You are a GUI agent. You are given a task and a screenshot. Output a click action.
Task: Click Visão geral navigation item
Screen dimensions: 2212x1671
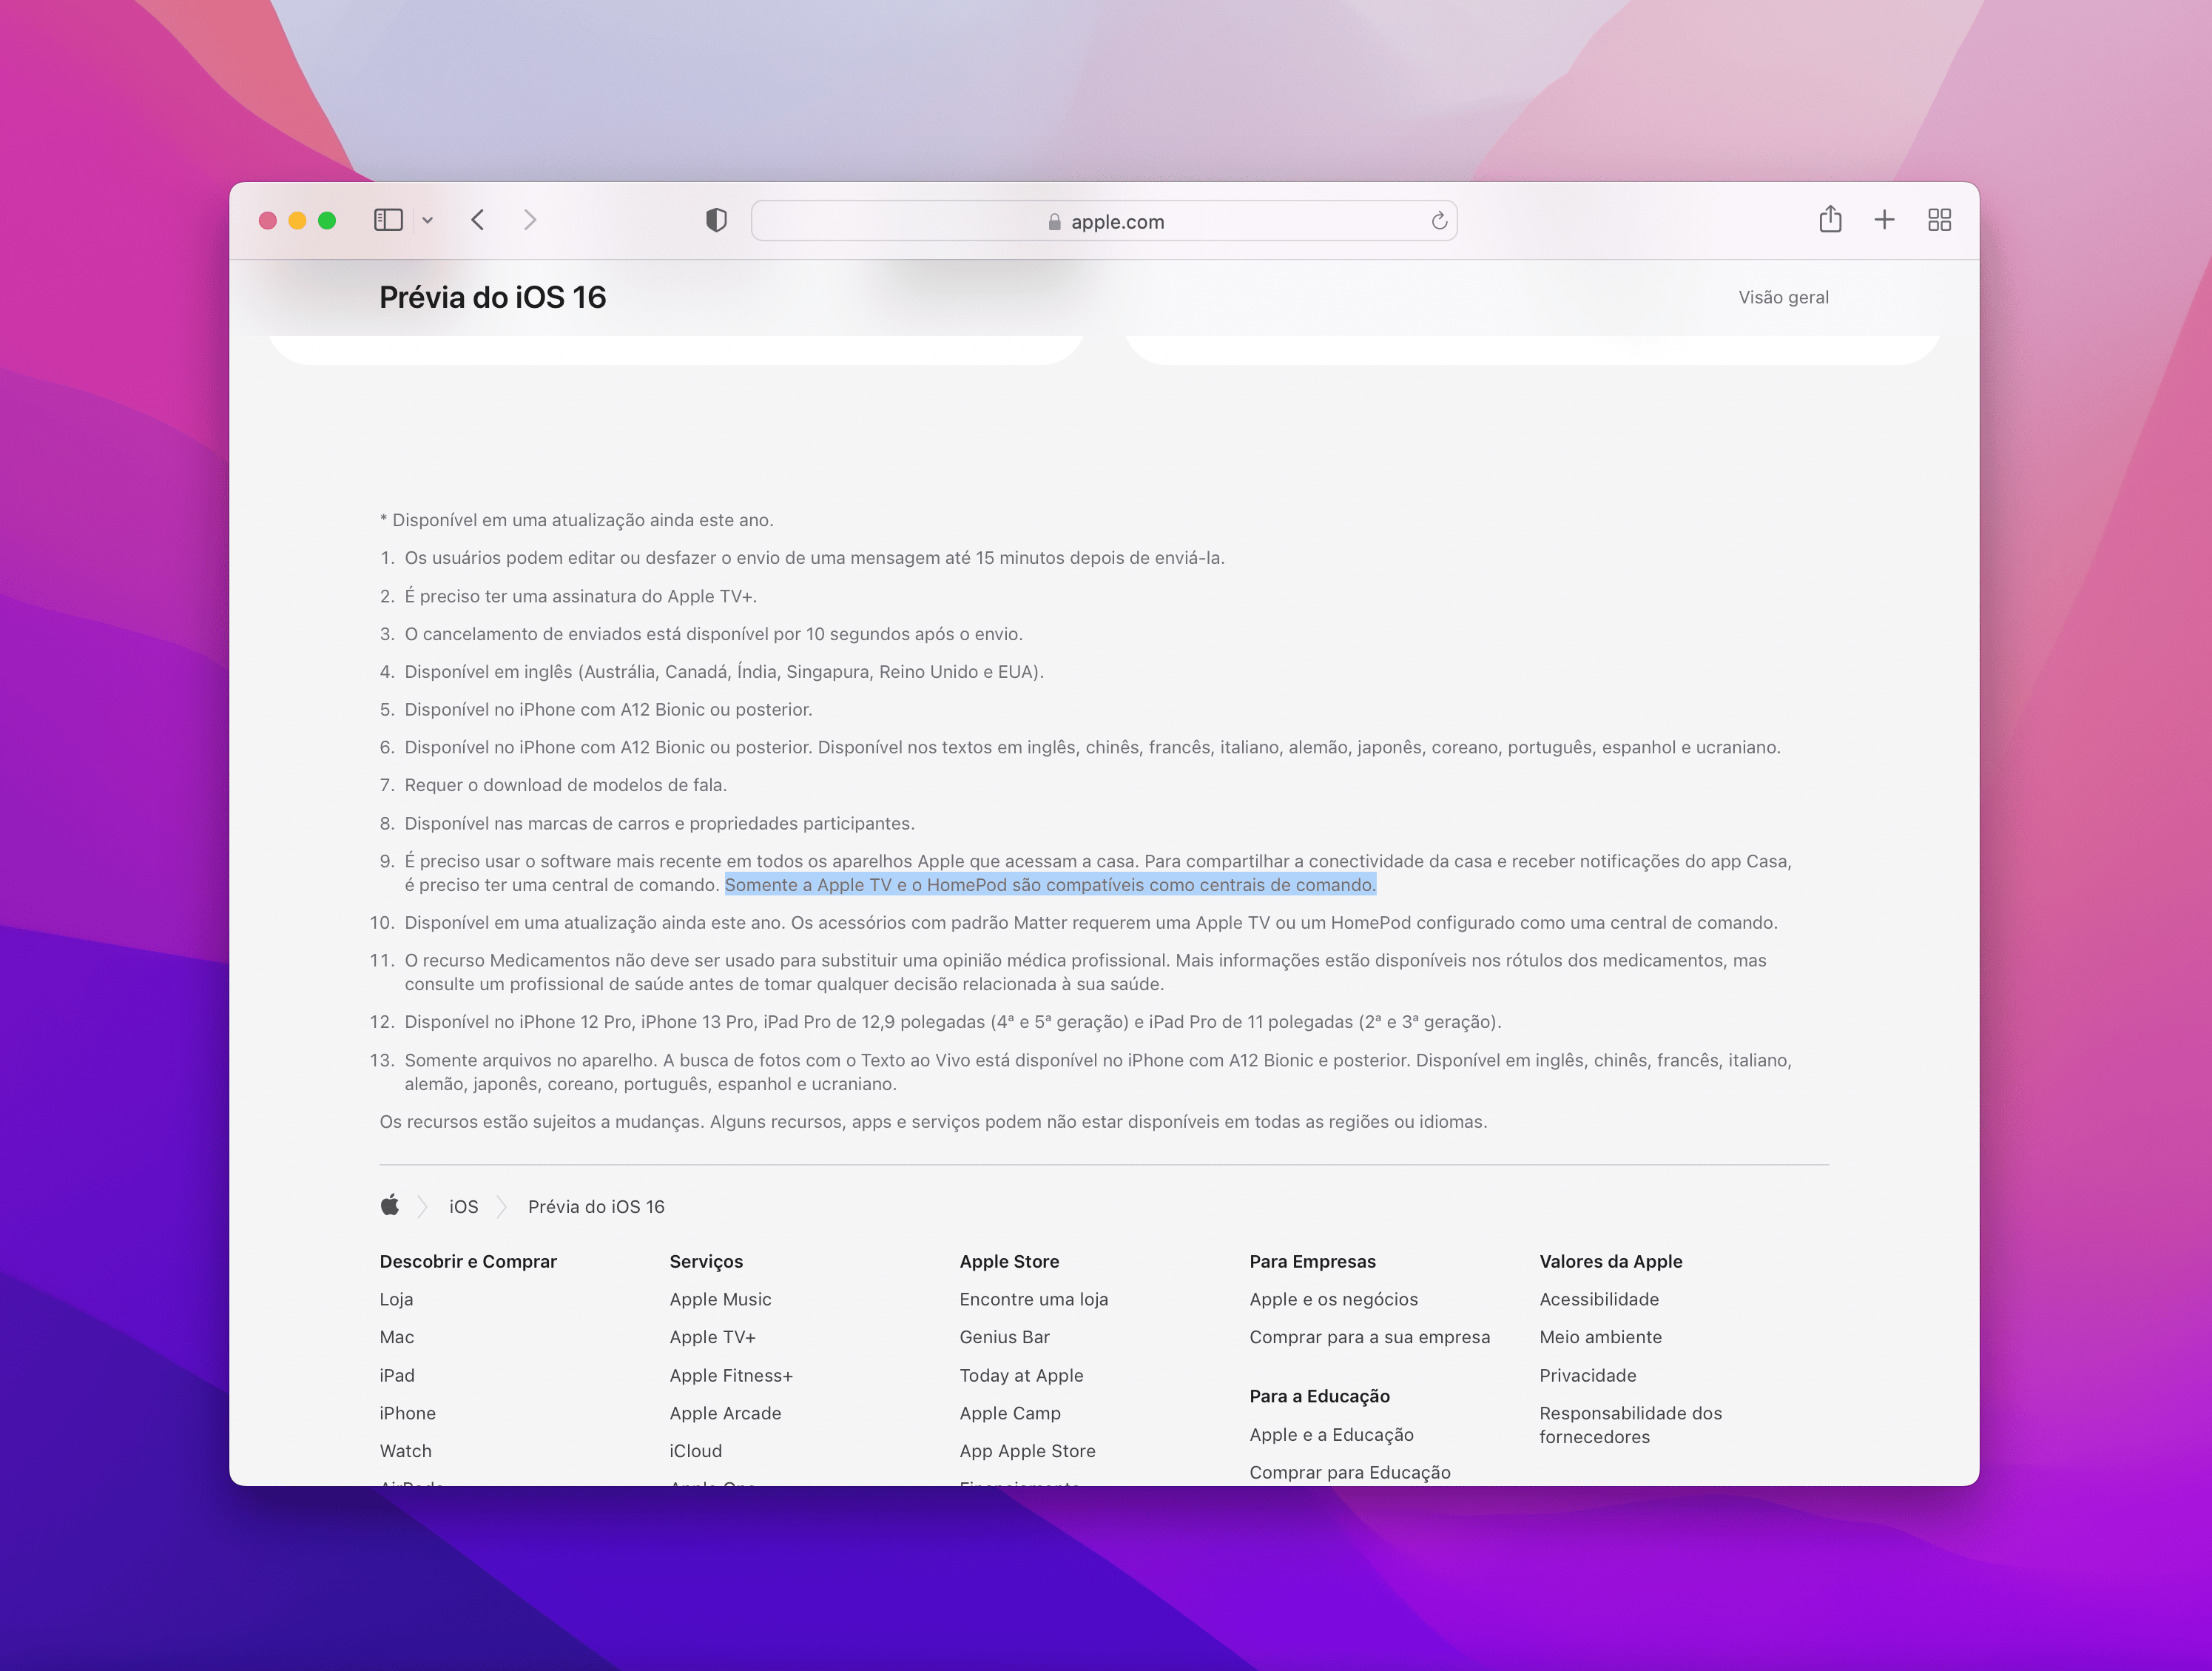click(1781, 295)
